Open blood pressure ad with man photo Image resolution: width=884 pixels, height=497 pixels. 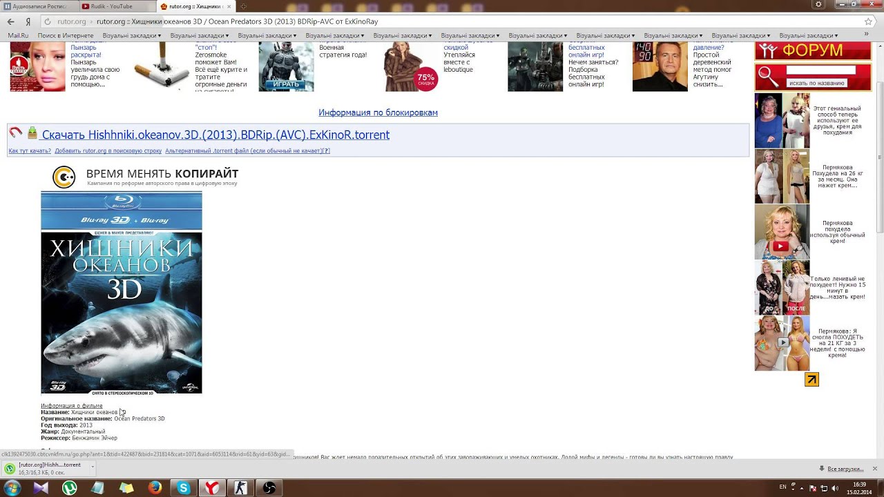[660, 66]
